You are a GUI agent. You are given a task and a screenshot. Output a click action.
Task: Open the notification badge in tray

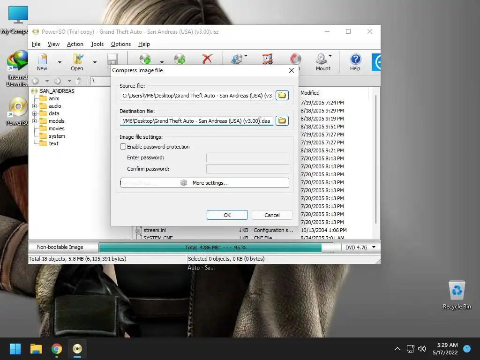pyautogui.click(x=467, y=349)
